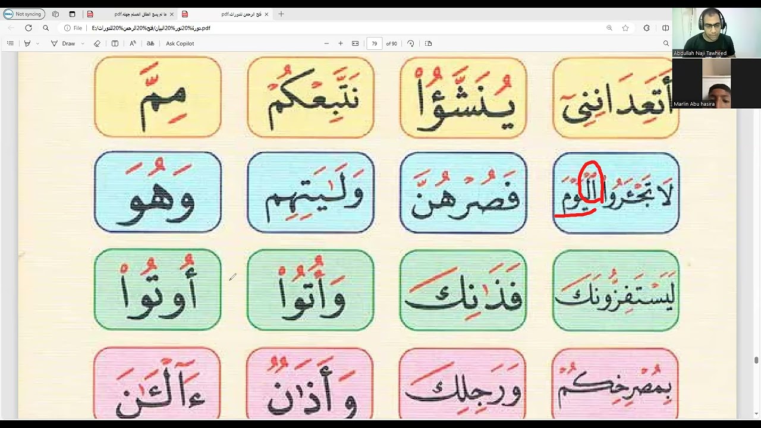Click the pink card with word بمصرخكم
Screen dimensions: 761x428
tap(615, 383)
